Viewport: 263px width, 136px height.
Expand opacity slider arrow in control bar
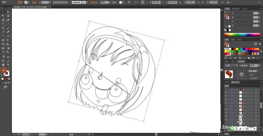(110, 2)
